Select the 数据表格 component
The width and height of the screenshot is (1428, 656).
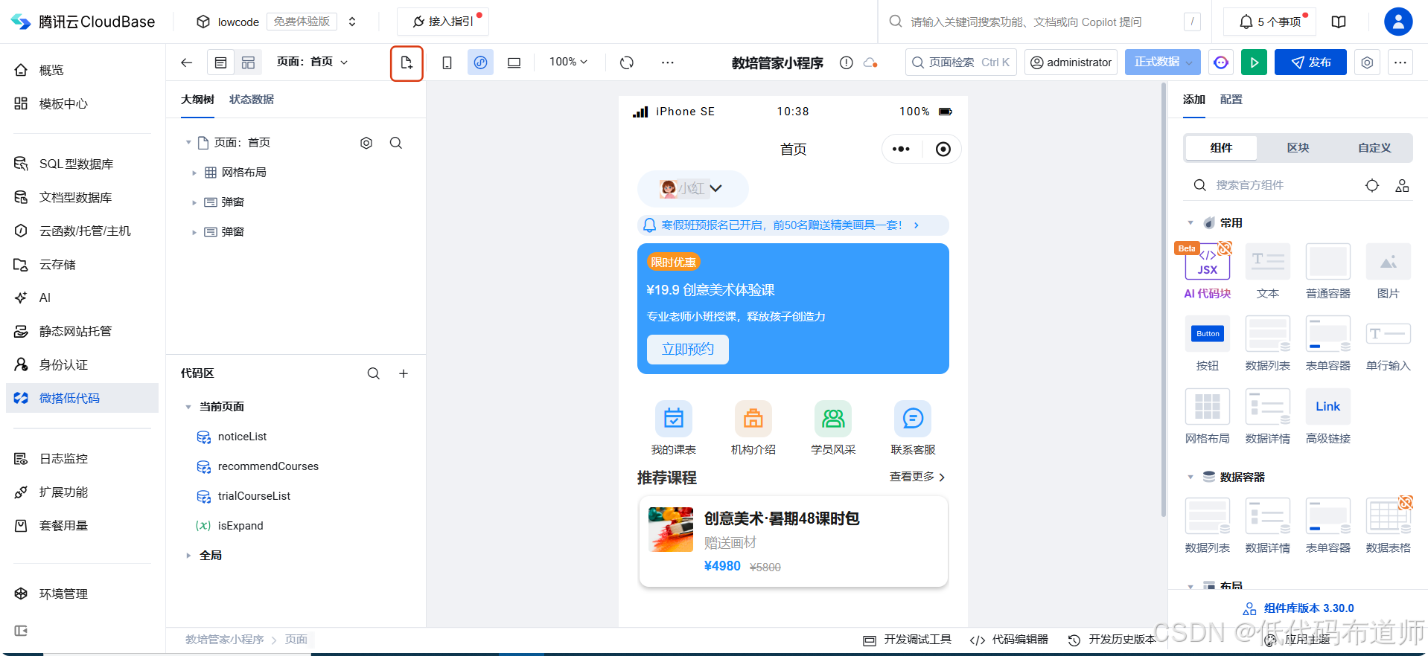click(x=1389, y=525)
